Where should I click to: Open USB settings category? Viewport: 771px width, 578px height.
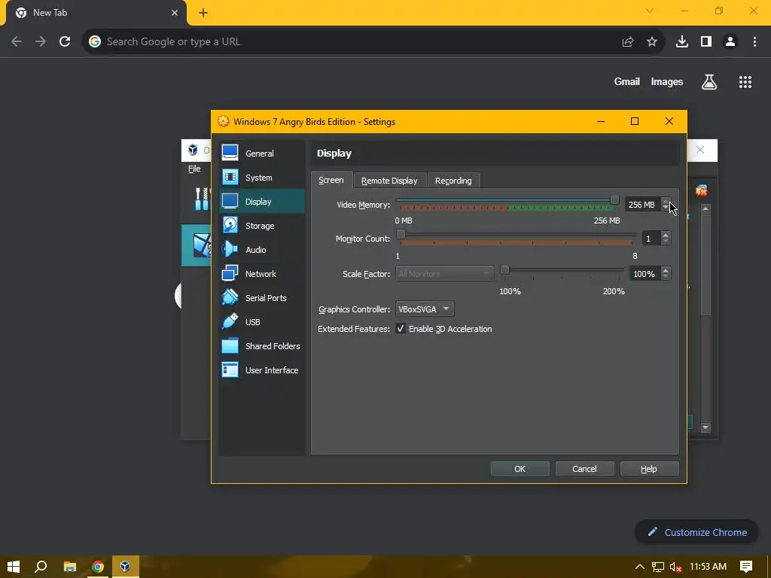coord(261,322)
